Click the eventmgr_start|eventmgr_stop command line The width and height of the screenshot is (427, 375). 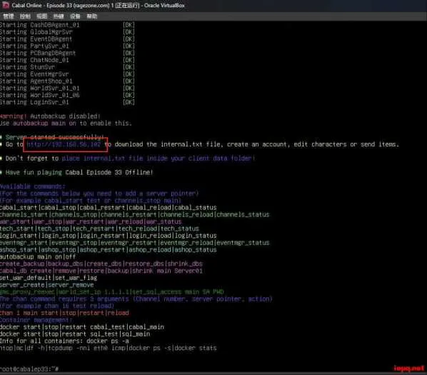coord(134,243)
